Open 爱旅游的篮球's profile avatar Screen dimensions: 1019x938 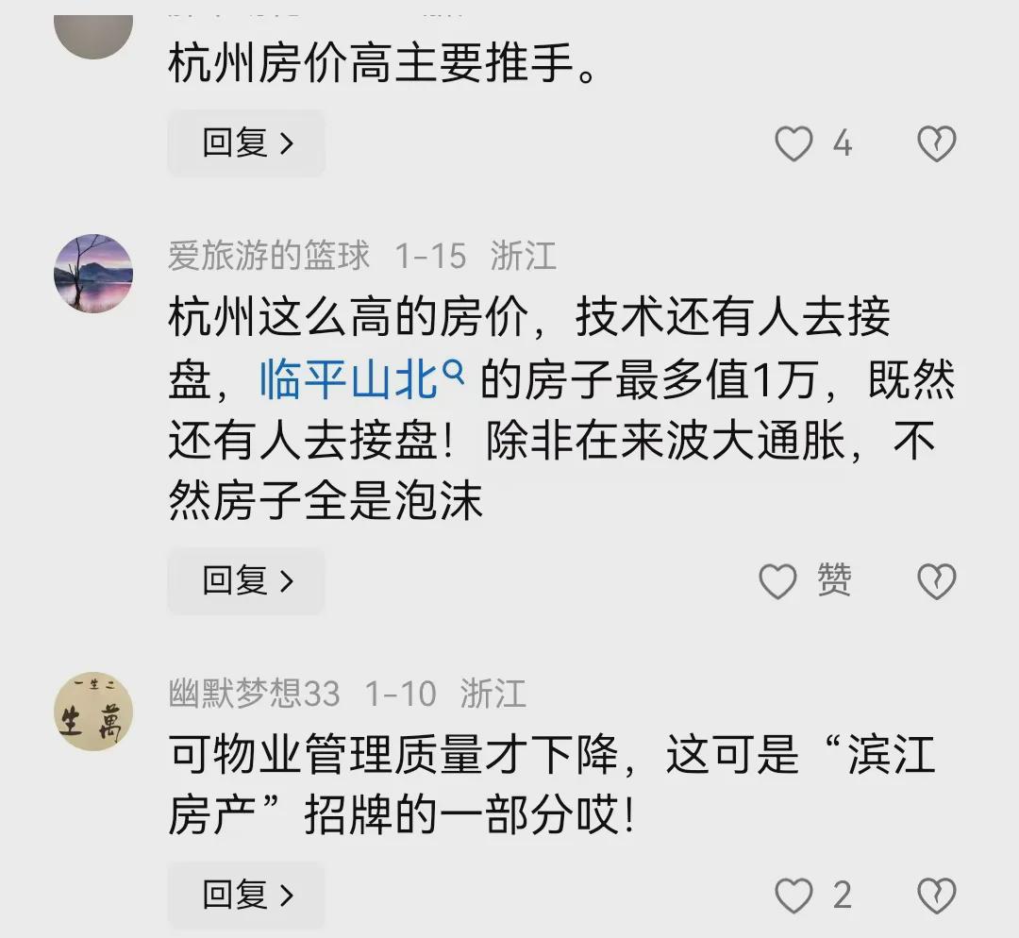(x=93, y=273)
